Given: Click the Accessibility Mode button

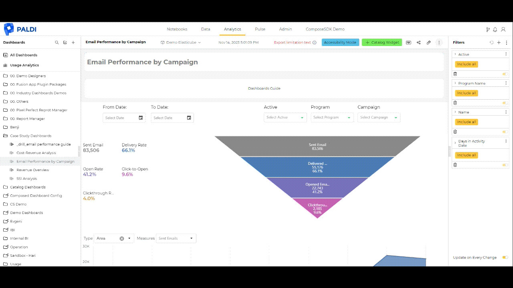Looking at the screenshot, I should tap(340, 42).
